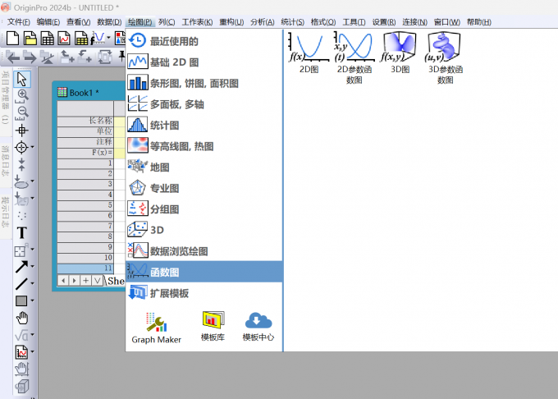Open the View (查看) menu
Viewport: 558px width, 399px height.
pos(78,22)
